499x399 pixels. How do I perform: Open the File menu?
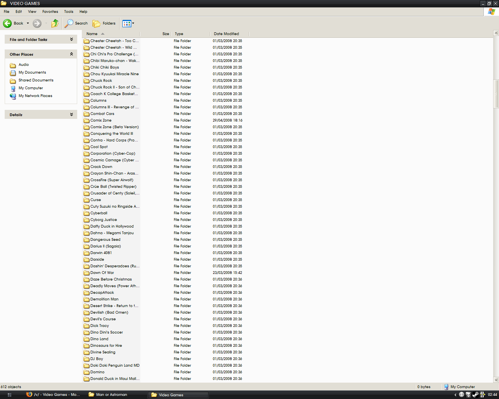(7, 12)
